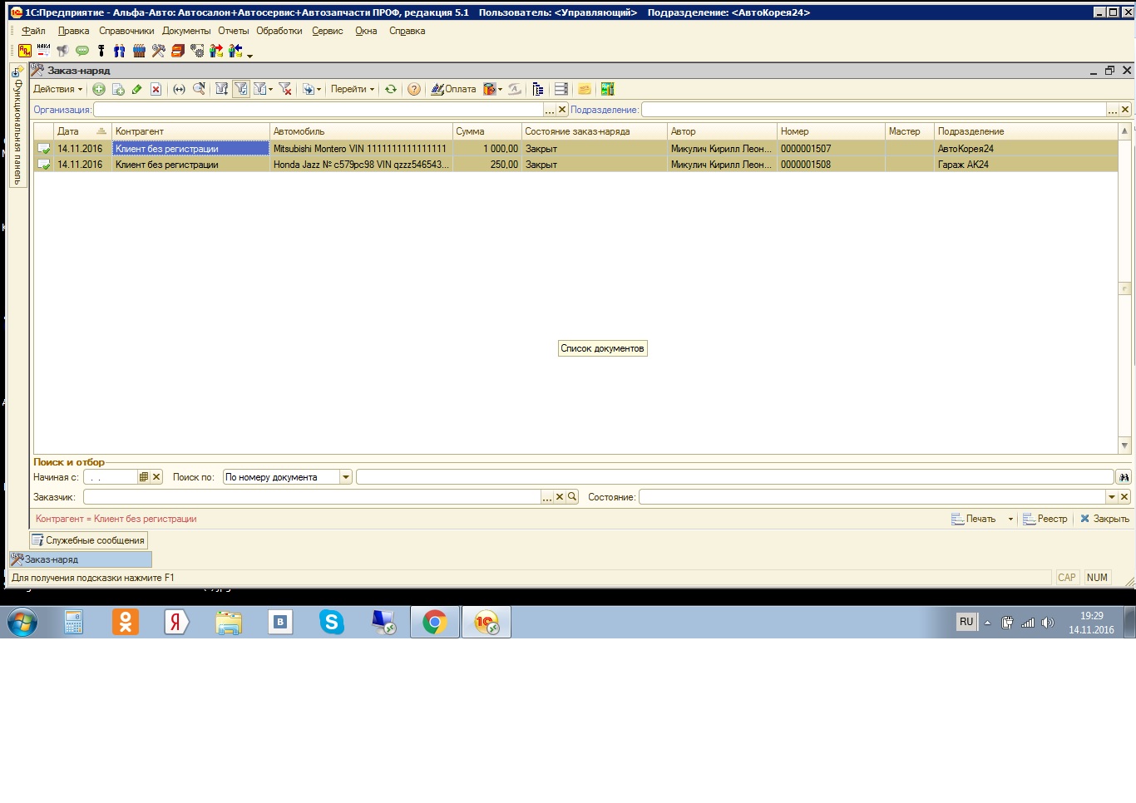
Task: Clear the Организация field with X button
Action: tap(562, 110)
